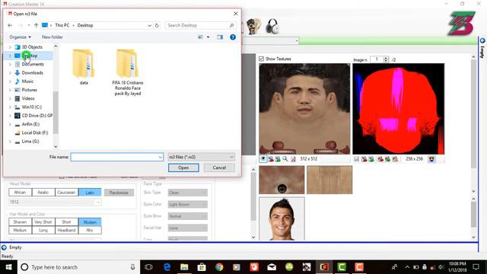This screenshot has width=487, height=274.
Task: Open the address bar history dropdown
Action: [149, 25]
